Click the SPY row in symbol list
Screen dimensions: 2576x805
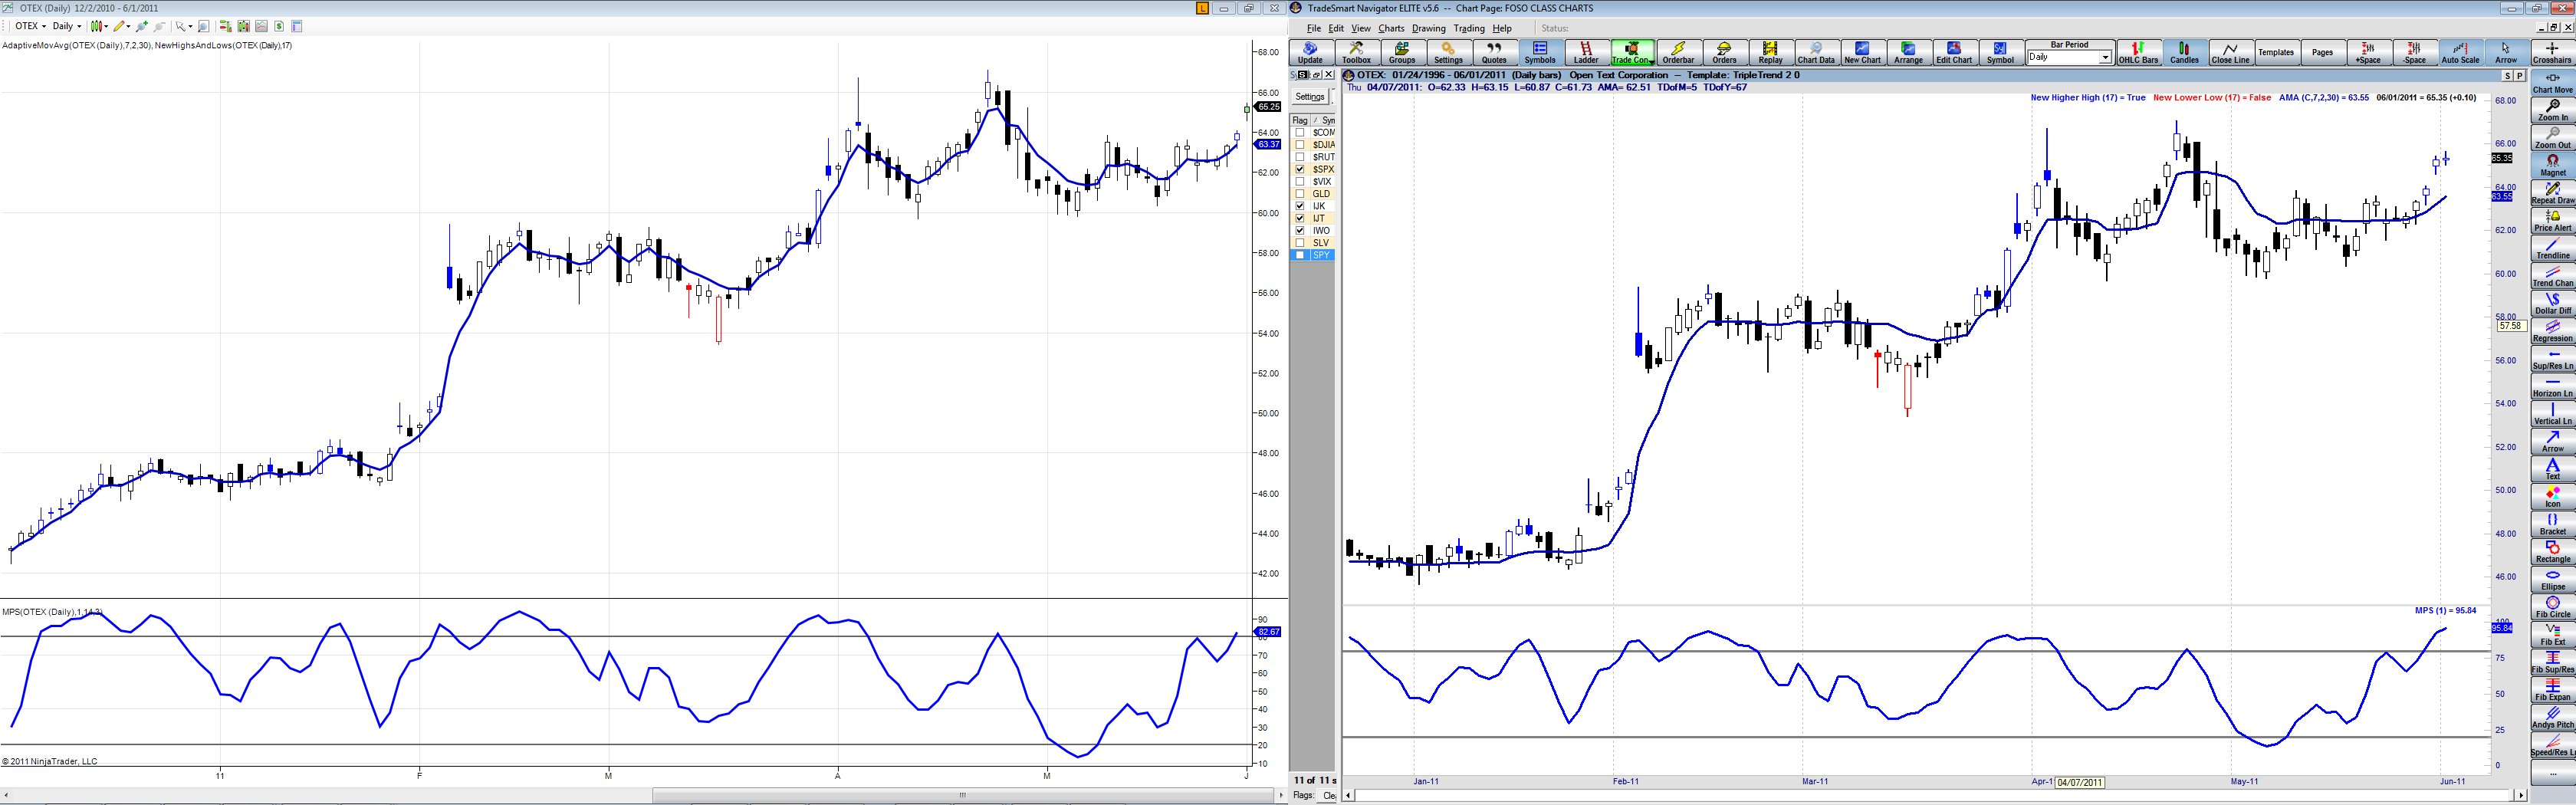pos(1312,255)
